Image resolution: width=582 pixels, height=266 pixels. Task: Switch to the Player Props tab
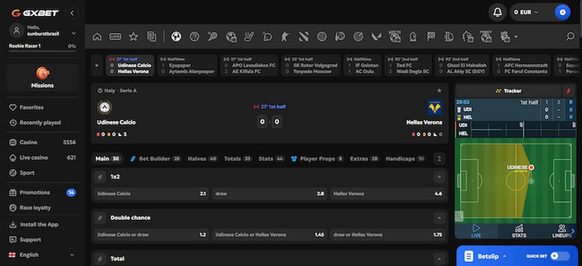pos(317,159)
